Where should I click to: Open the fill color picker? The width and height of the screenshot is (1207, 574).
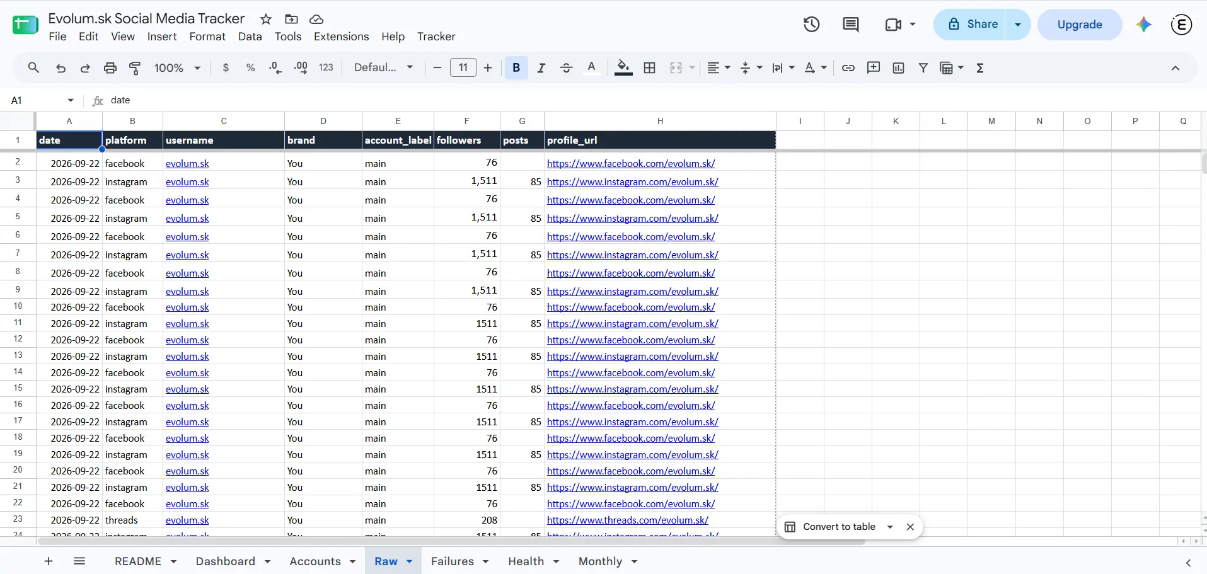click(x=623, y=68)
